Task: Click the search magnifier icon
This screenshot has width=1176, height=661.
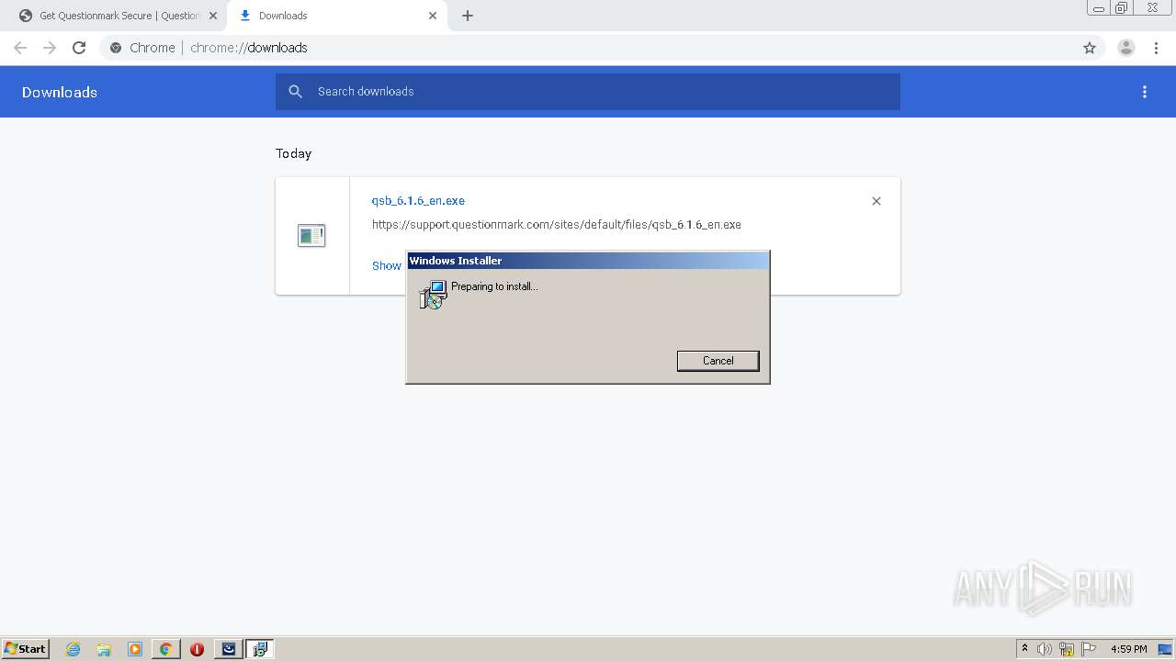Action: click(295, 92)
